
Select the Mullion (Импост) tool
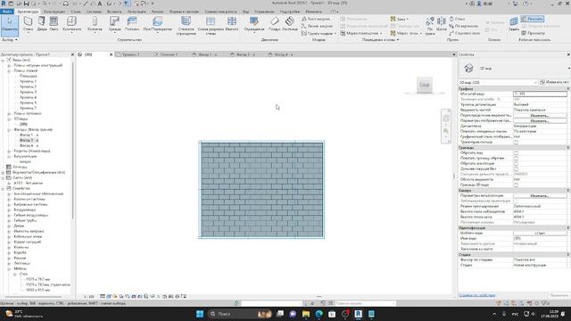232,24
